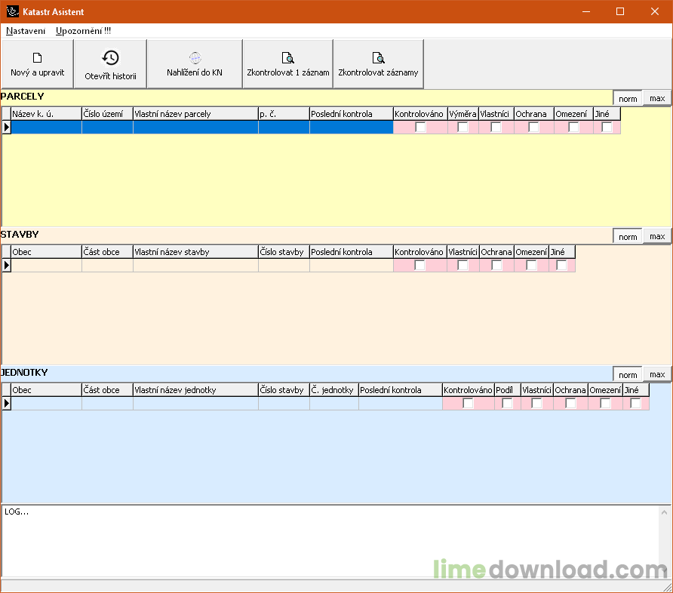Select the row marker arrow in Stavby table
The image size is (673, 593).
tap(7, 266)
